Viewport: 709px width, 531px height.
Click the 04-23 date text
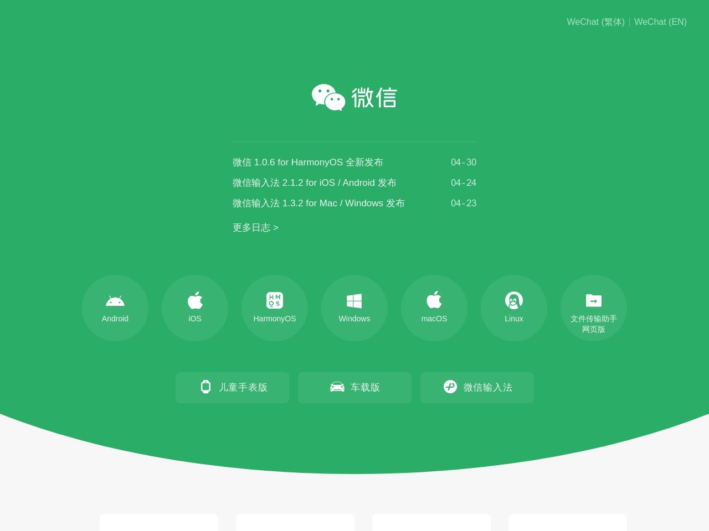(464, 203)
